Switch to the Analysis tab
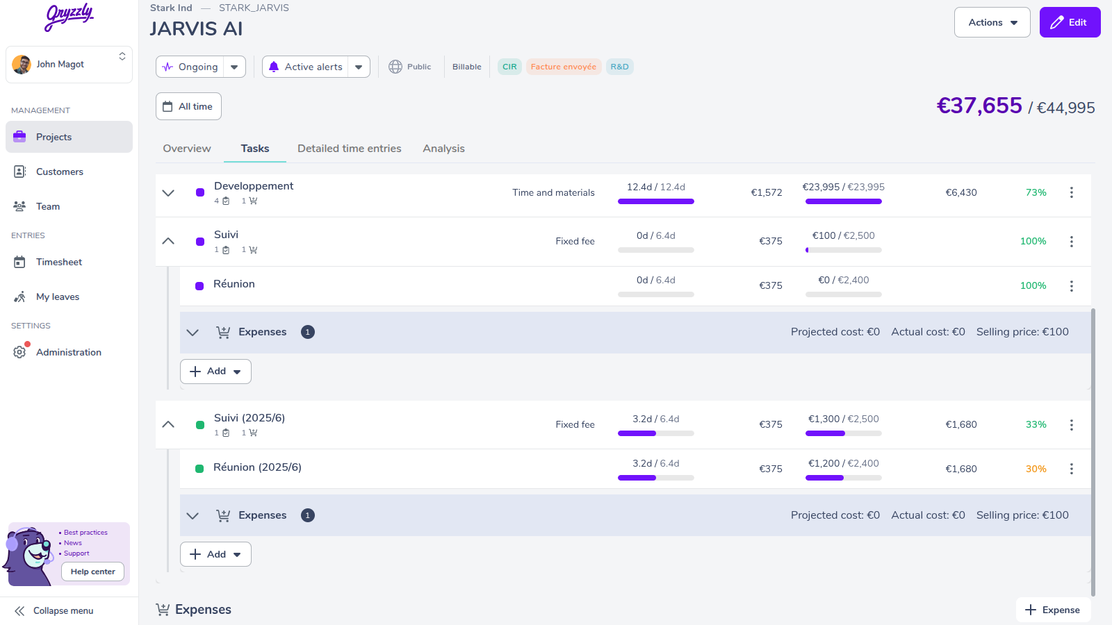Image resolution: width=1112 pixels, height=625 pixels. click(x=443, y=149)
